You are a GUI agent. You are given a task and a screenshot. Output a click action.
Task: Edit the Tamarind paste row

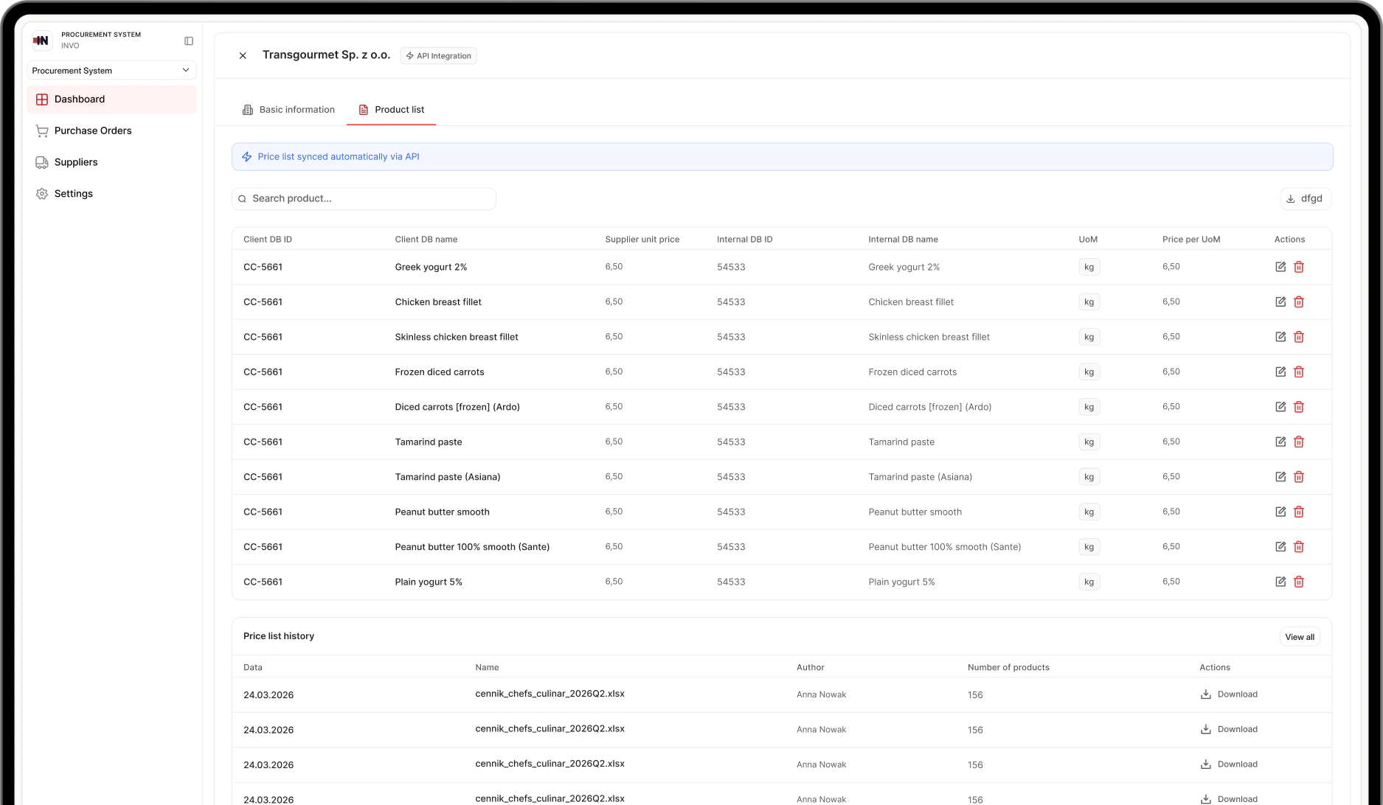(x=1280, y=442)
